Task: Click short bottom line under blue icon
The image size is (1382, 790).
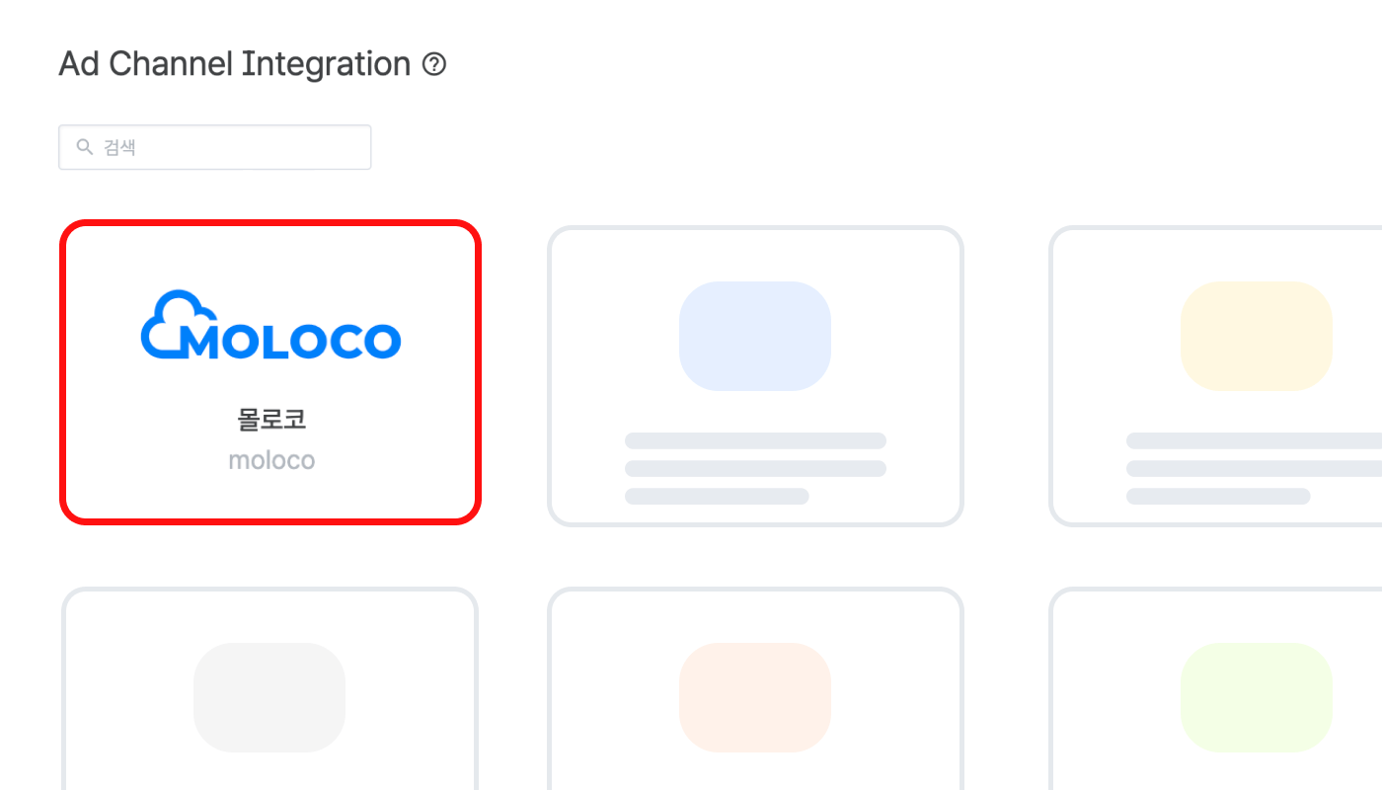Action: tap(717, 496)
